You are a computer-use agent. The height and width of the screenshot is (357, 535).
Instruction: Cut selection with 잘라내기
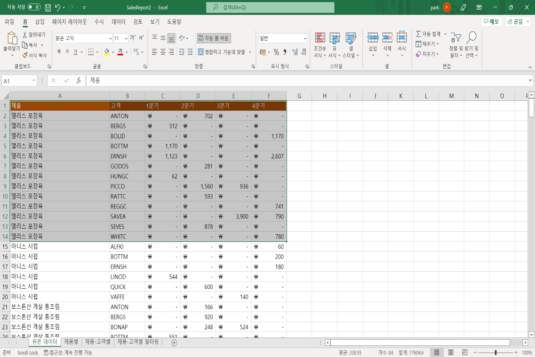(34, 34)
